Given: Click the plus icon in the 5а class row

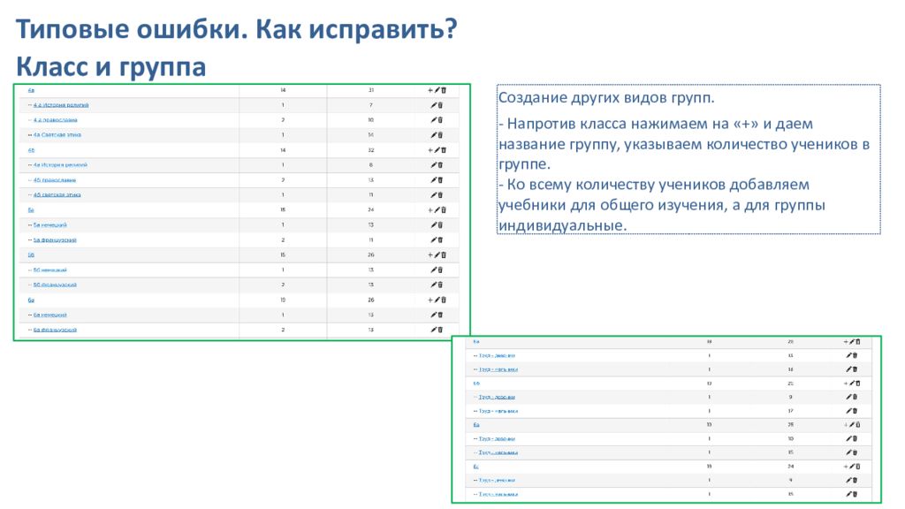Looking at the screenshot, I should [430, 210].
